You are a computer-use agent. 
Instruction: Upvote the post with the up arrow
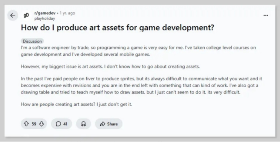click(x=26, y=124)
